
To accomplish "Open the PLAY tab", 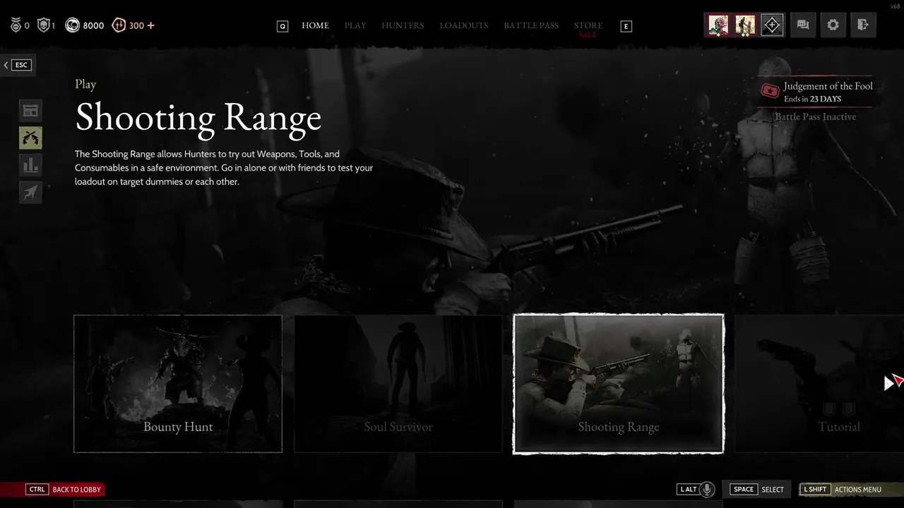I will click(x=355, y=25).
